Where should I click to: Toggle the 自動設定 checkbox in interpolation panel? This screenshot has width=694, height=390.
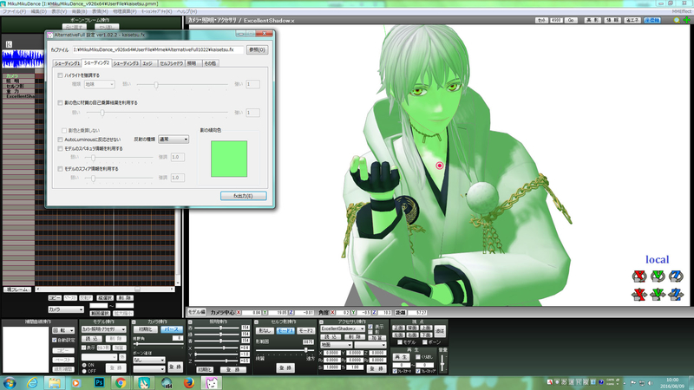click(55, 340)
